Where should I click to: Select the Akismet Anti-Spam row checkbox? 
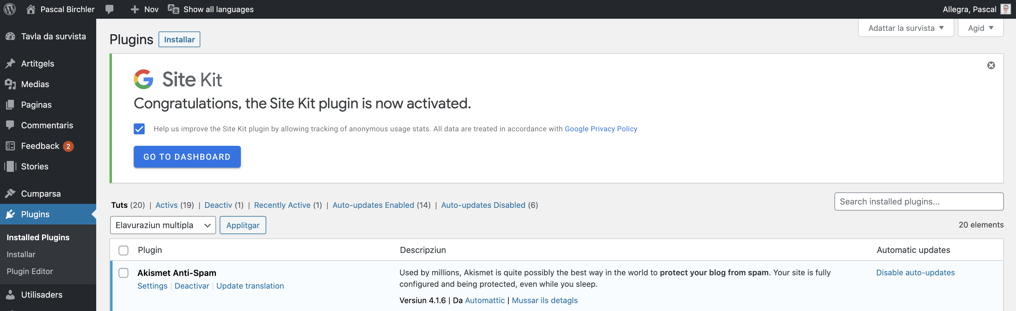pyautogui.click(x=123, y=273)
